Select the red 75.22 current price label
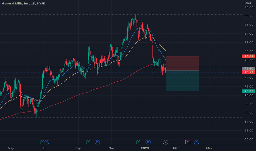256x151 pixels. (x=248, y=72)
